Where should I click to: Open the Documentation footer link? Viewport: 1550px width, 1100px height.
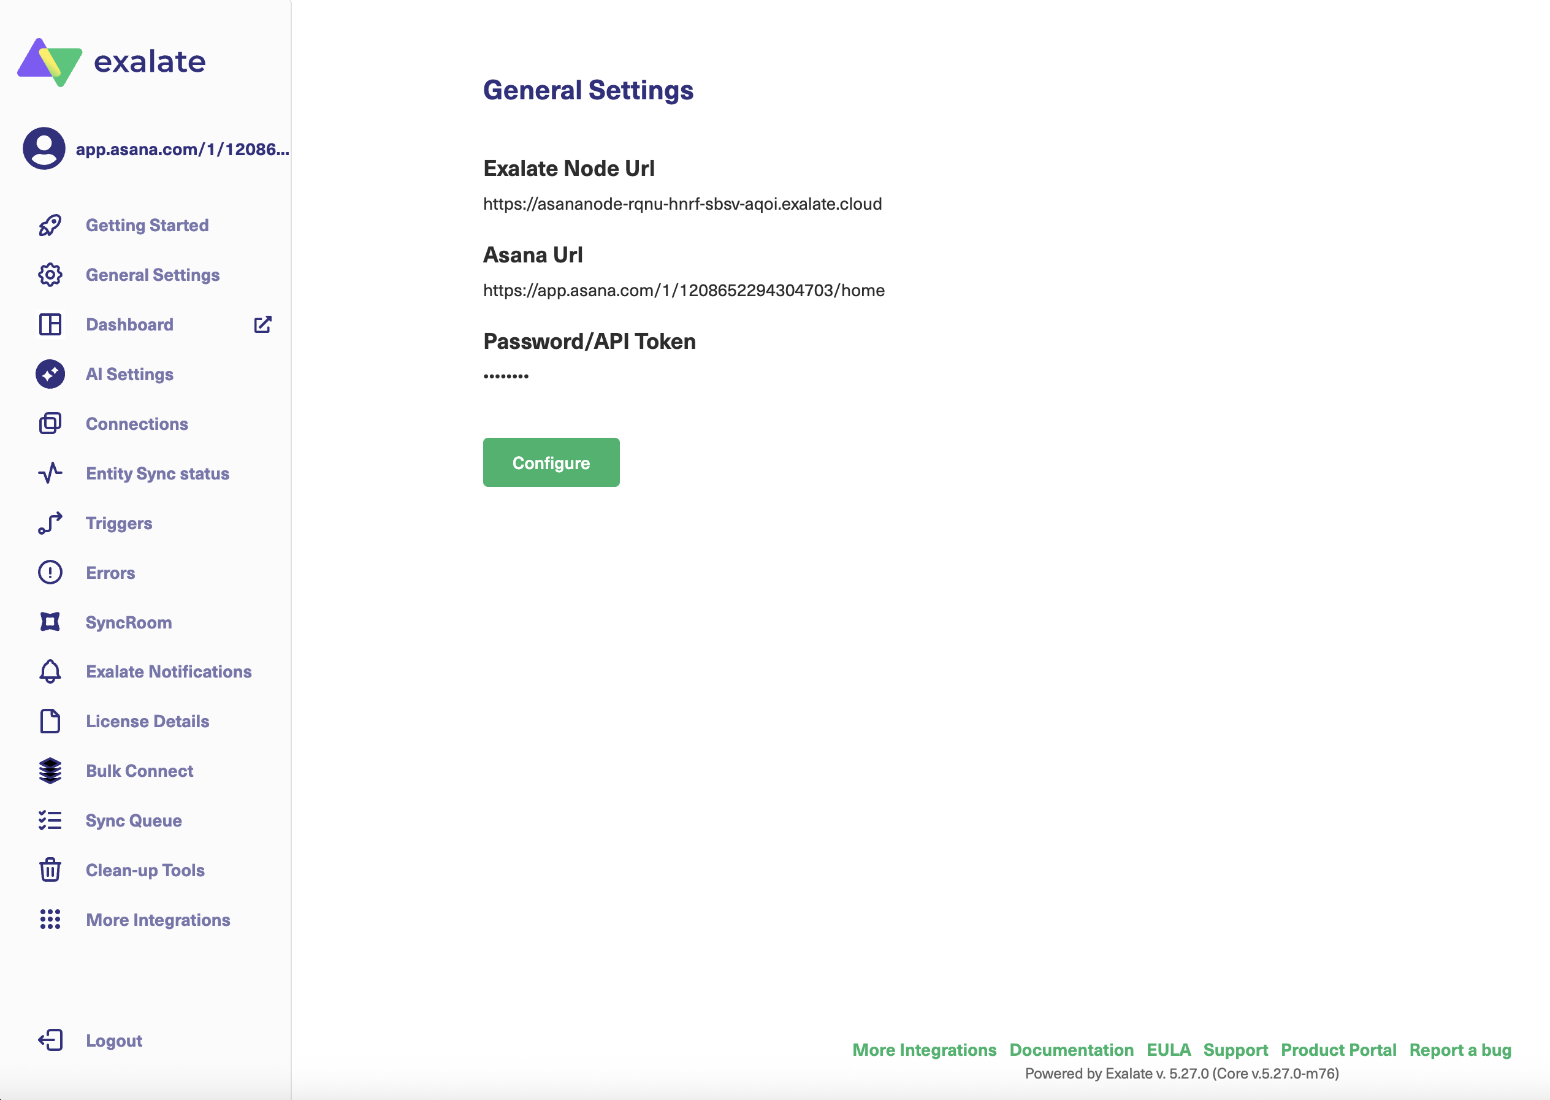point(1071,1050)
